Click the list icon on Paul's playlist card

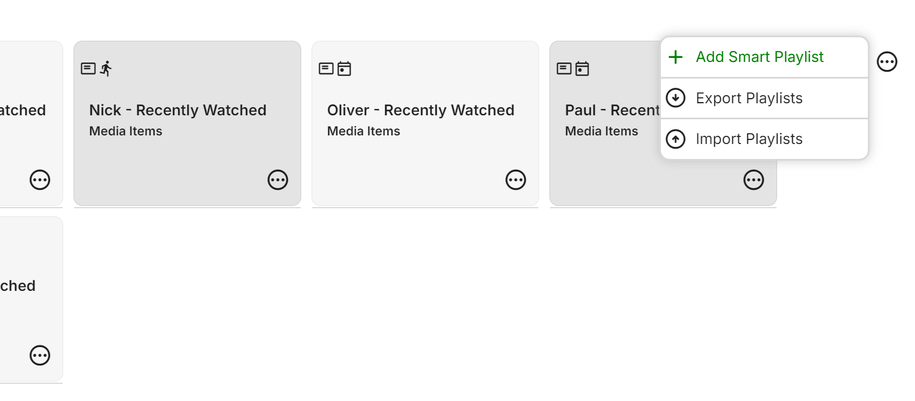pos(564,69)
